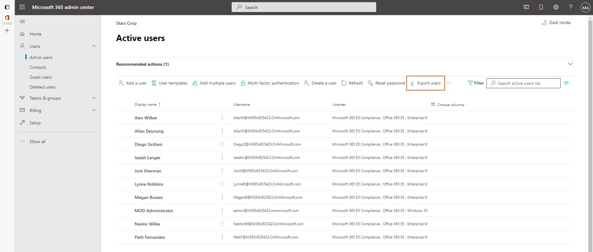Click Reset password
This screenshot has width=593, height=252.
point(386,83)
